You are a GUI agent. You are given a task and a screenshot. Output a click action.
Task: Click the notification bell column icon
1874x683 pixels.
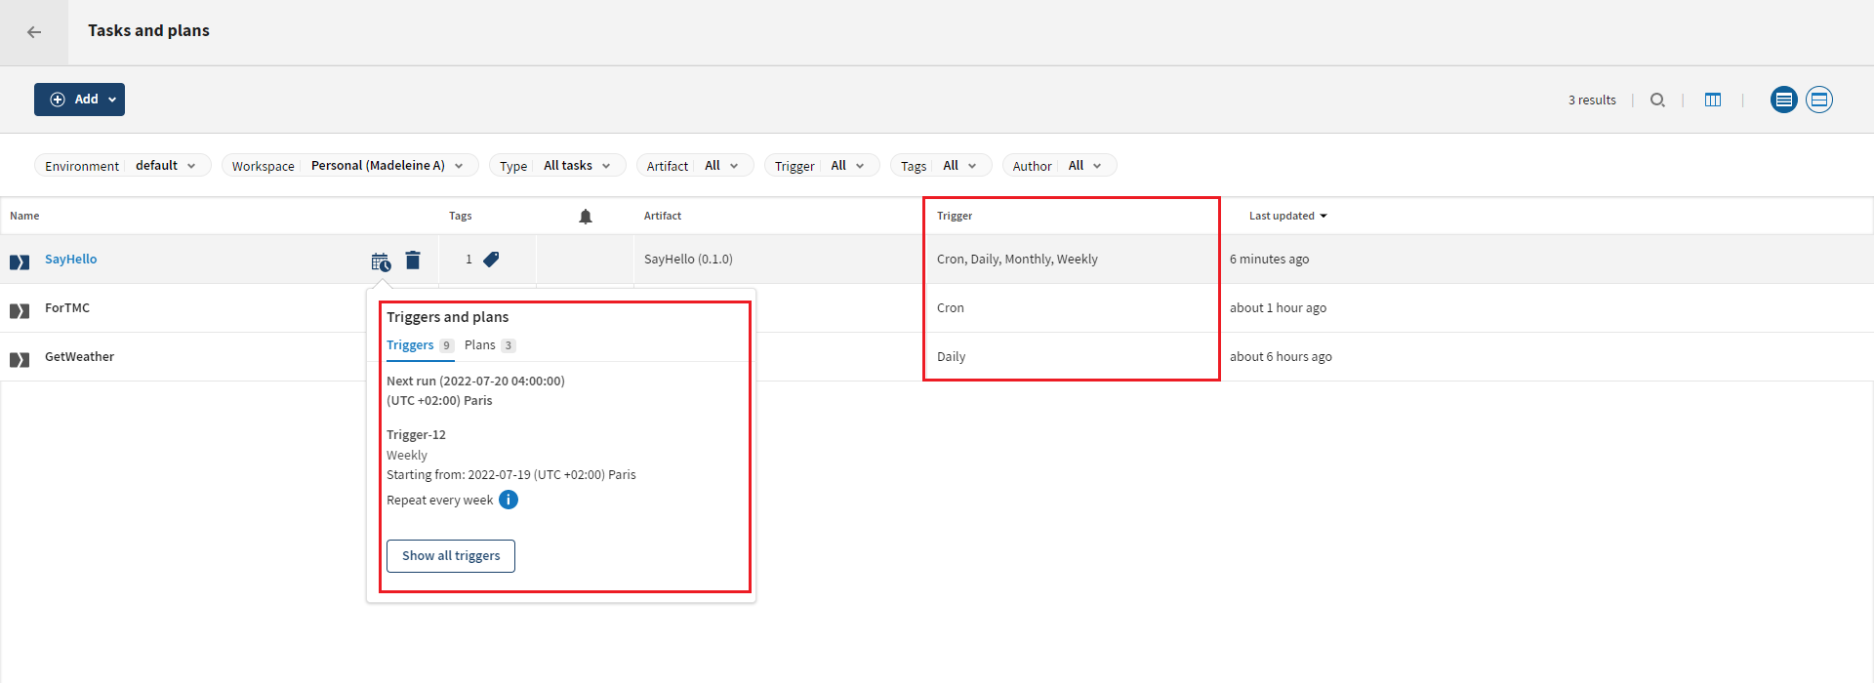point(586,217)
